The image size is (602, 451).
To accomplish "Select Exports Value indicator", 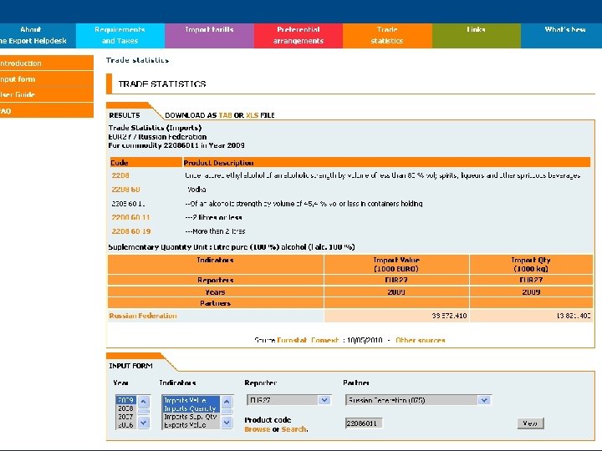I will point(191,425).
